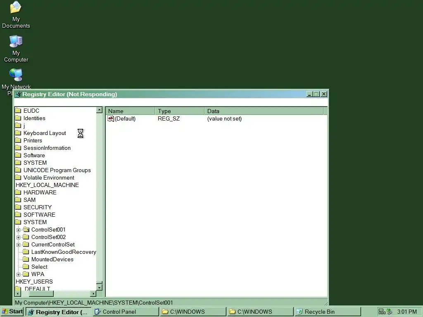
Task: Expand the ControlSet002 key
Action: 18,237
